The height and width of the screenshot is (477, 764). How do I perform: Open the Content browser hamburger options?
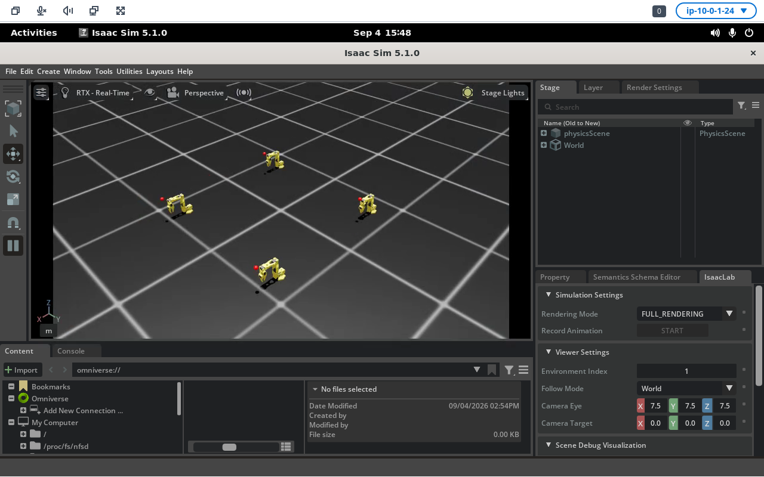click(523, 370)
